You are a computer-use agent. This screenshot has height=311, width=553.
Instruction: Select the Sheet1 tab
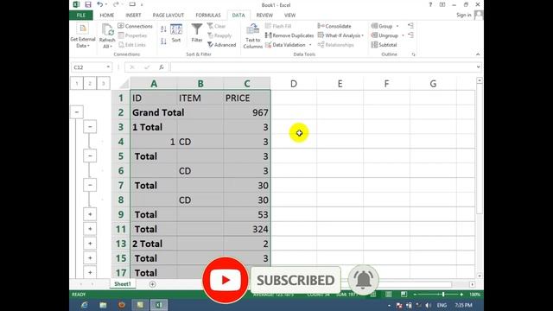[123, 284]
